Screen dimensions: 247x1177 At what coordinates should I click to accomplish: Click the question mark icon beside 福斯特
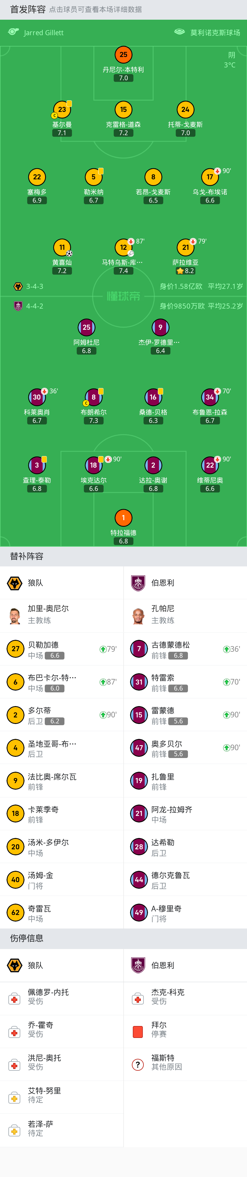(x=138, y=1064)
